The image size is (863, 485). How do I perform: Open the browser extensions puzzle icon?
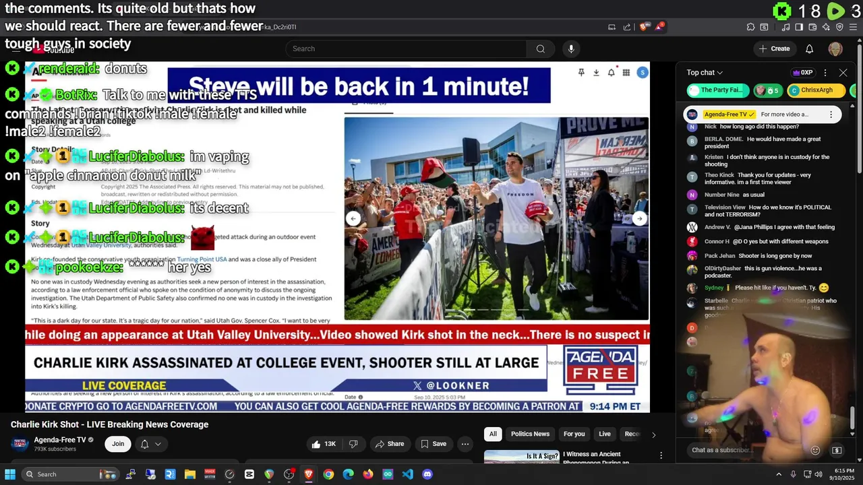tap(750, 27)
